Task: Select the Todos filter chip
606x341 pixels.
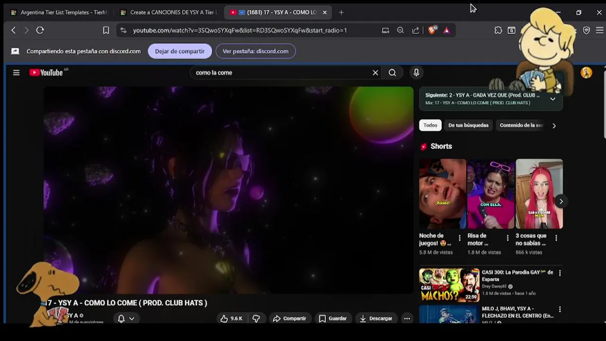Action: tap(430, 126)
